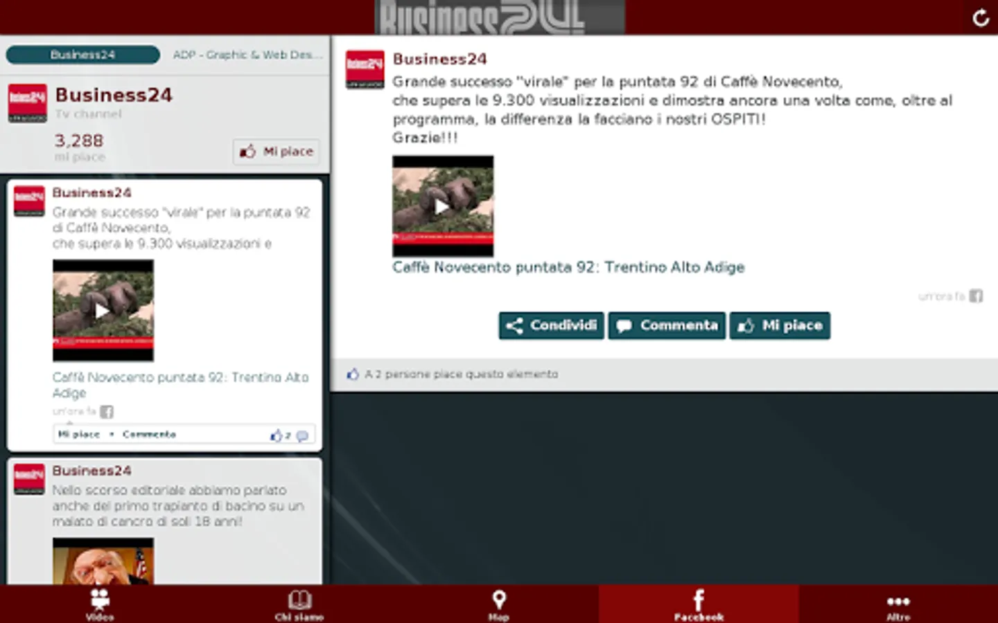The height and width of the screenshot is (623, 998).
Task: Open the Video section in bottom bar
Action: click(x=100, y=604)
